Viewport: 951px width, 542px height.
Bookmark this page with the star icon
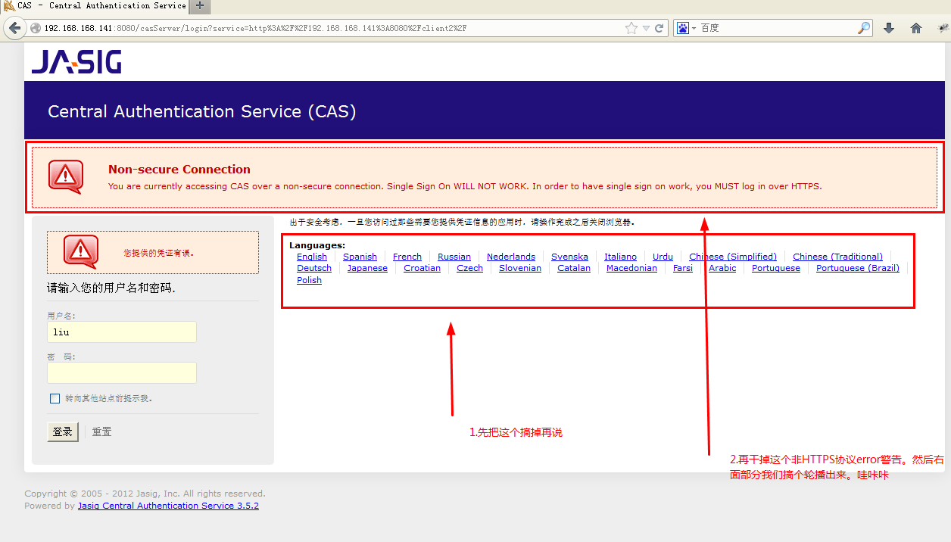(631, 28)
